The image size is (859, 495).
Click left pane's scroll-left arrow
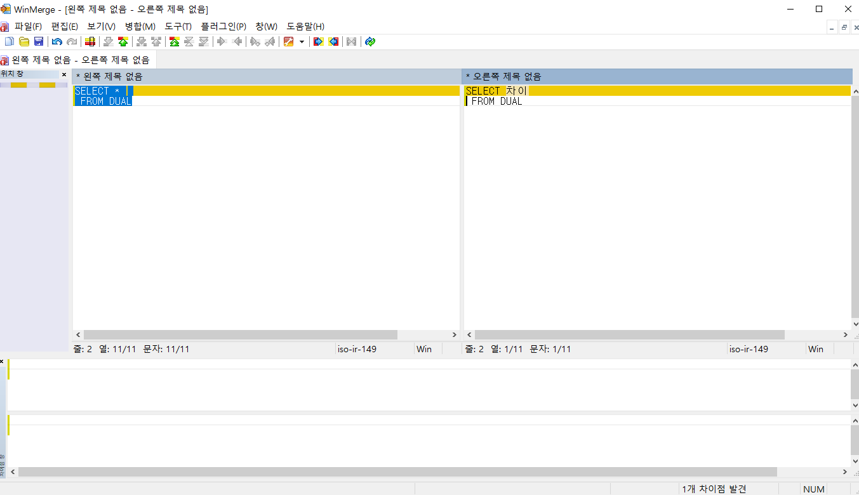click(x=78, y=334)
